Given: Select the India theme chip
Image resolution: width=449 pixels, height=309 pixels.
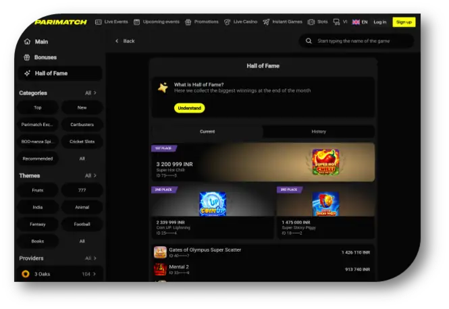Looking at the screenshot, I should pyautogui.click(x=38, y=207).
